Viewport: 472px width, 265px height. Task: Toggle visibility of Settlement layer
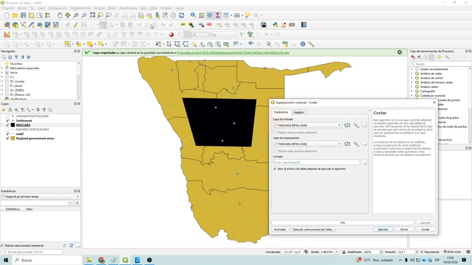pyautogui.click(x=8, y=121)
